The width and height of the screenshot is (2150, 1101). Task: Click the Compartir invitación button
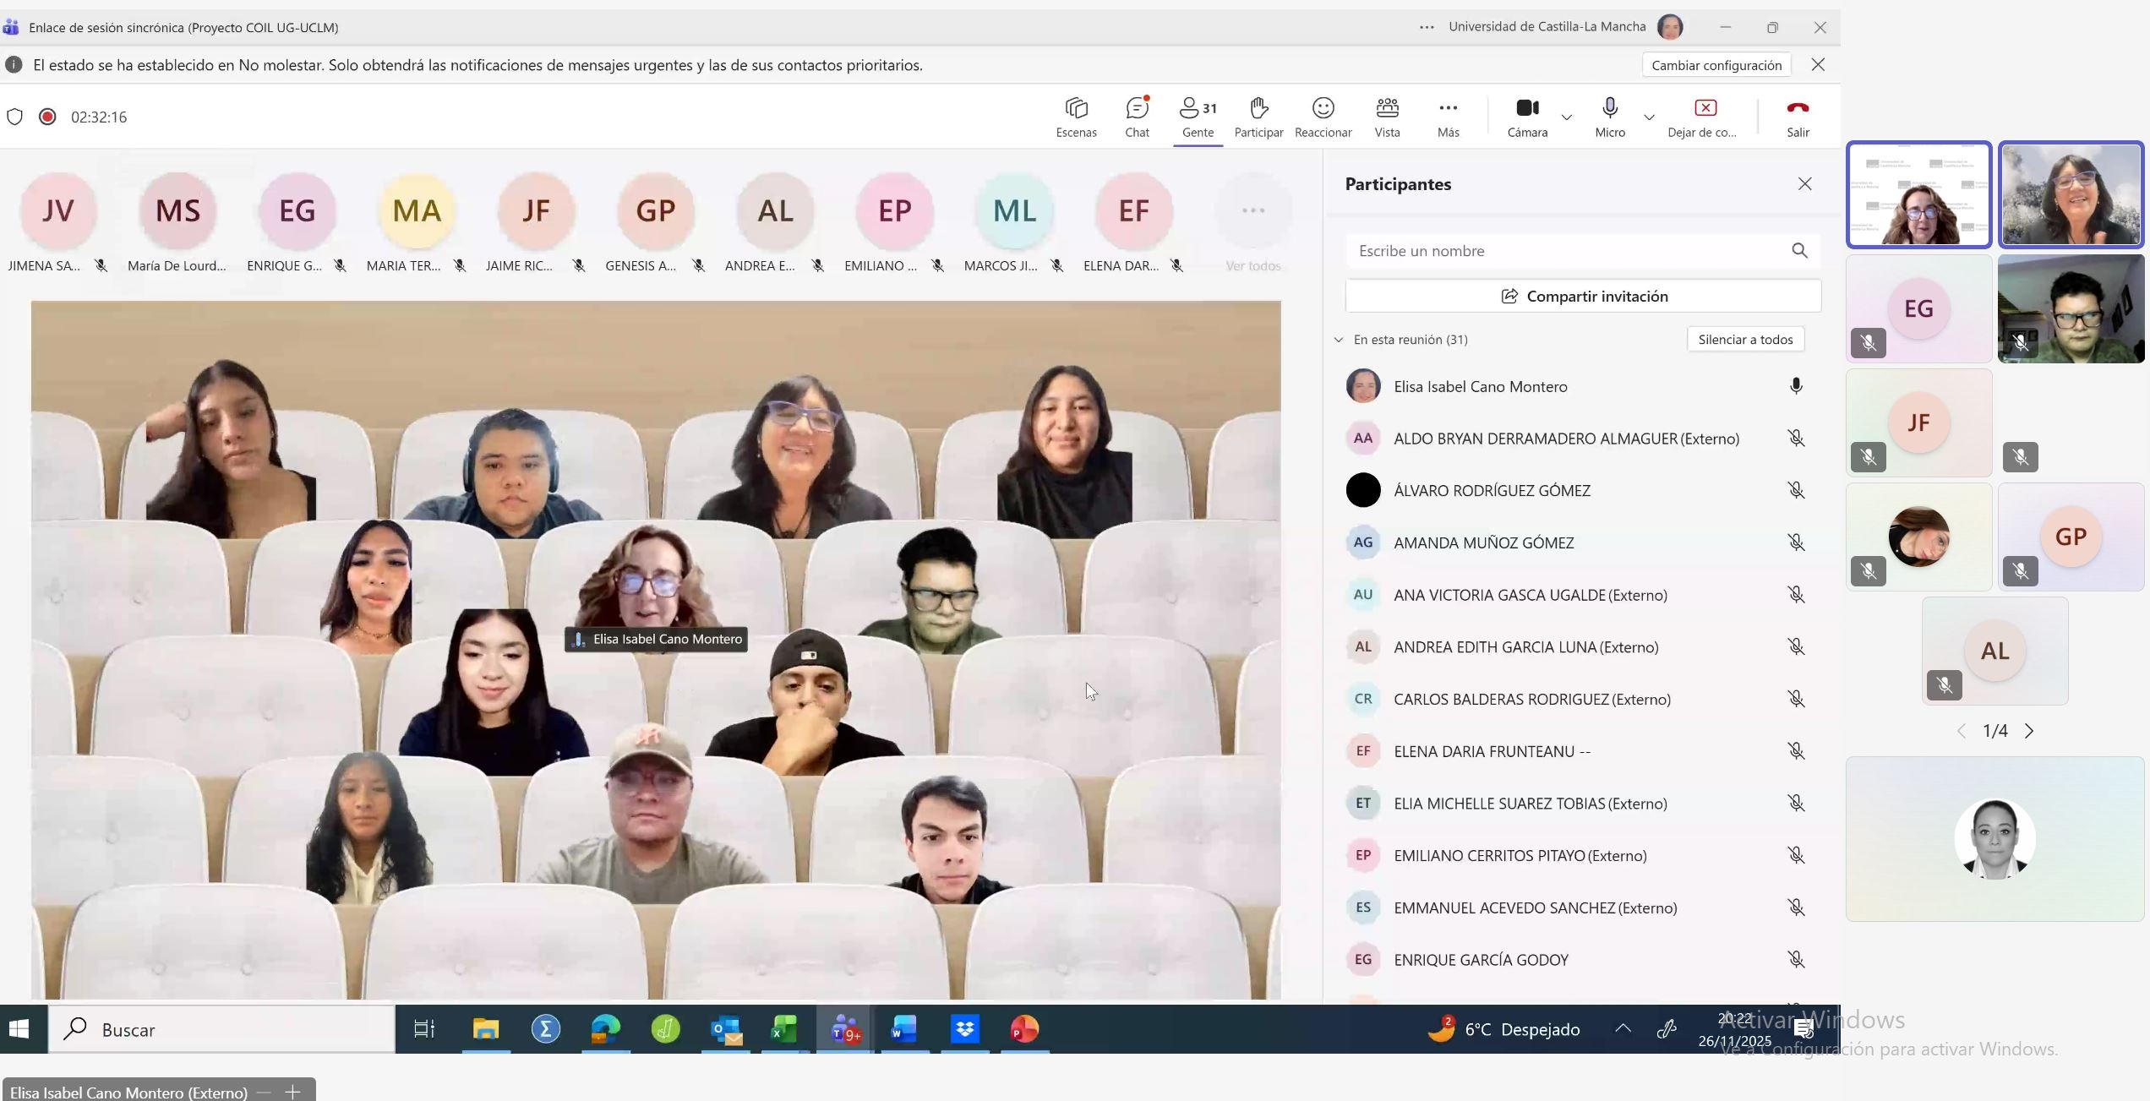pos(1583,297)
